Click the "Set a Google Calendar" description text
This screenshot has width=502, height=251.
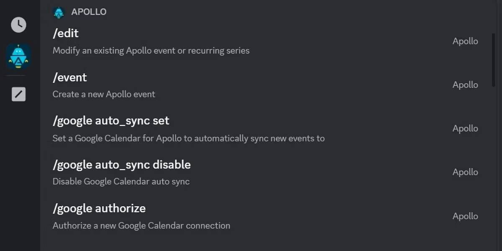tap(188, 138)
